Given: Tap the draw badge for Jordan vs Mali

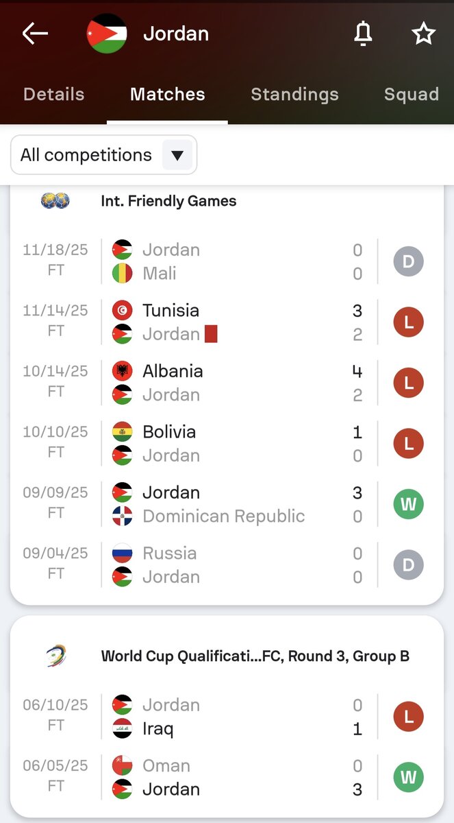Looking at the screenshot, I should 408,261.
